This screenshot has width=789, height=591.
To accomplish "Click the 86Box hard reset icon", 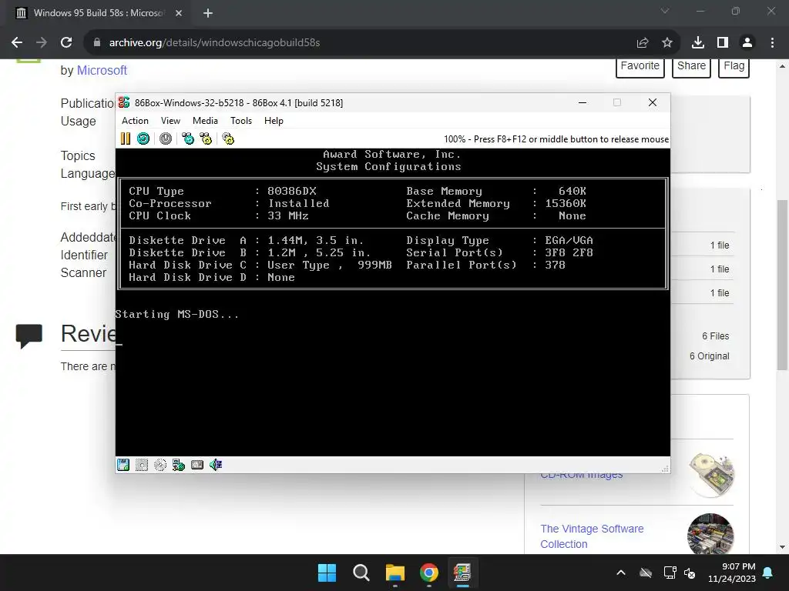I will [x=143, y=139].
